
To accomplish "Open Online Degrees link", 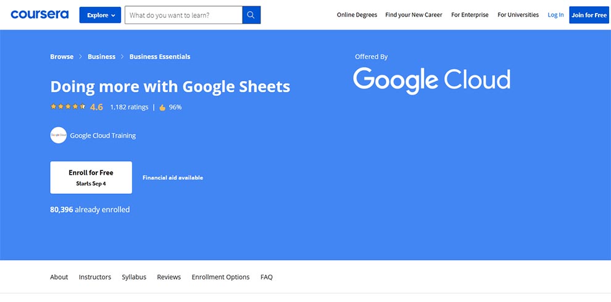I will tap(357, 15).
